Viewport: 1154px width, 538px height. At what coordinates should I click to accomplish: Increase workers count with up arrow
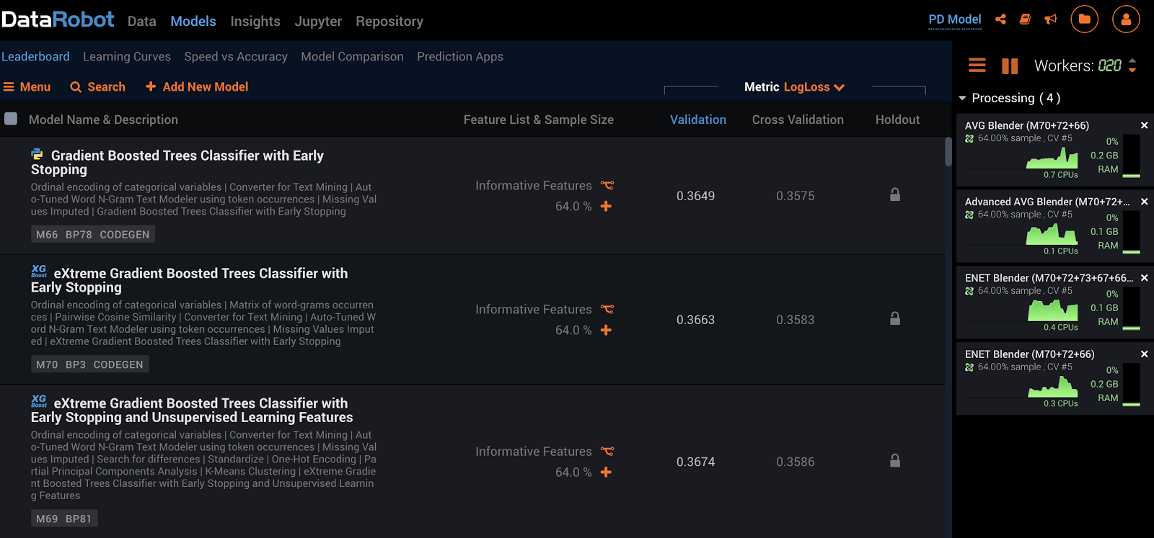1132,60
